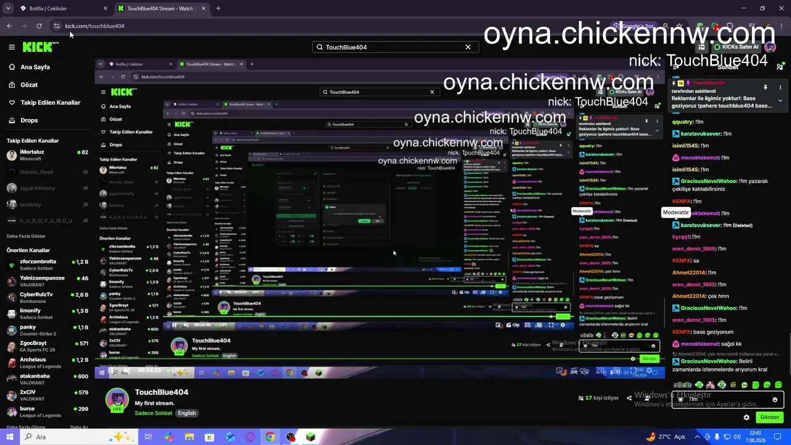Open Archelaus League of Legends channel
This screenshot has height=445, width=791.
coord(48,363)
